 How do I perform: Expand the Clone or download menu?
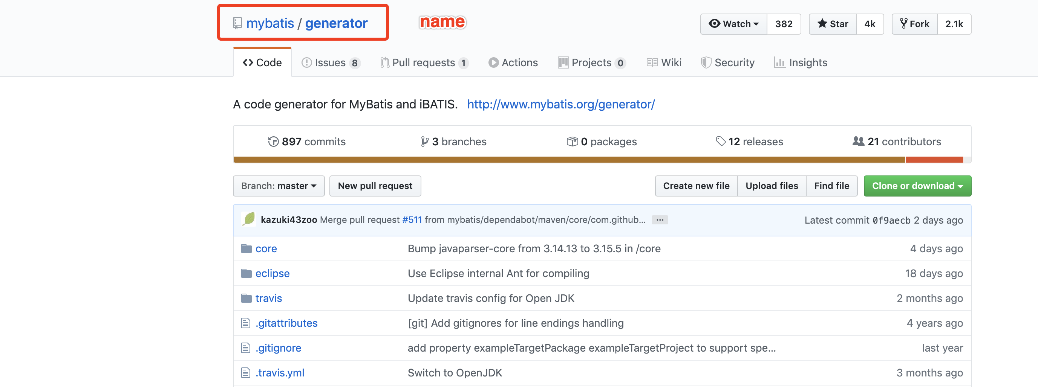click(x=917, y=186)
